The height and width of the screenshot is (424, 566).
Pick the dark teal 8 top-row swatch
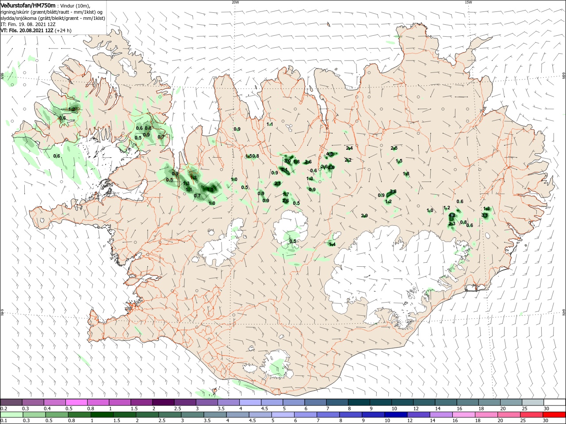358,402
